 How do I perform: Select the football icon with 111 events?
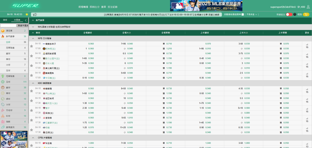(3, 82)
